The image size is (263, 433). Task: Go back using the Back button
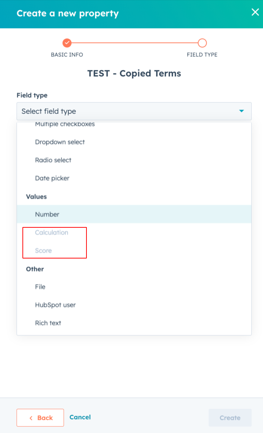tap(40, 417)
